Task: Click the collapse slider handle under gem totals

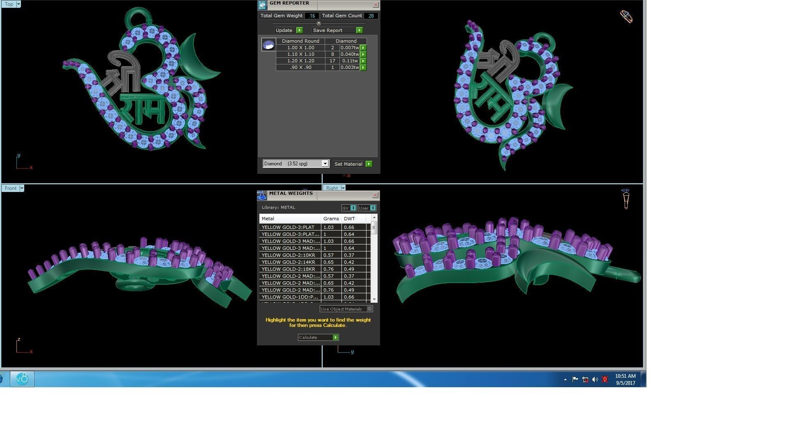Action: [319, 23]
